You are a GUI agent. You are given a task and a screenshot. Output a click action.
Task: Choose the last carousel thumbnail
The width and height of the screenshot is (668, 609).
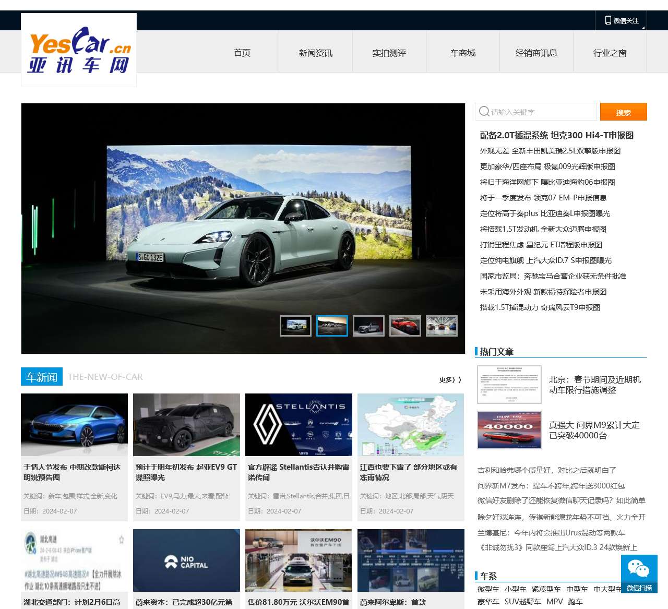442,326
